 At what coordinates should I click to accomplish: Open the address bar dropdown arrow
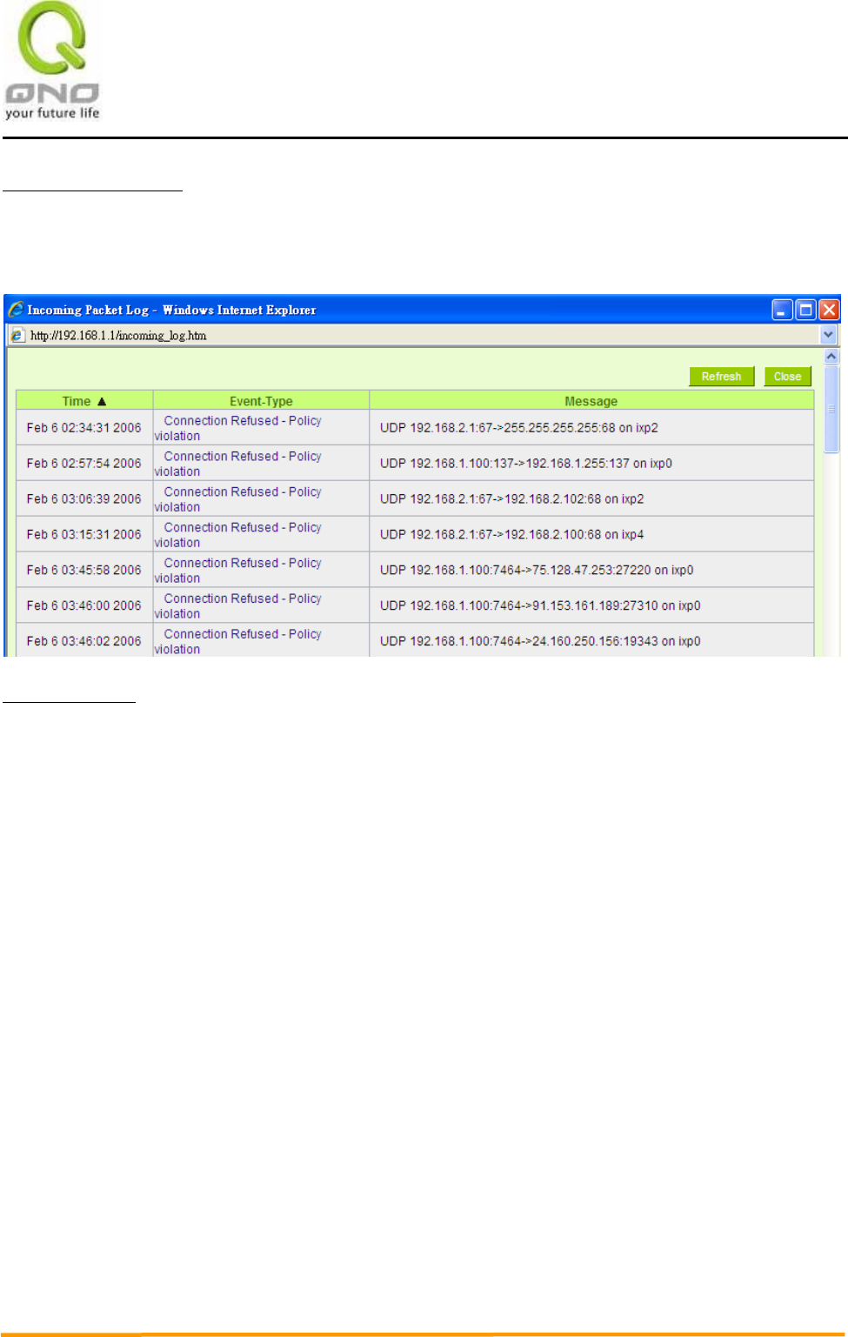click(x=829, y=335)
